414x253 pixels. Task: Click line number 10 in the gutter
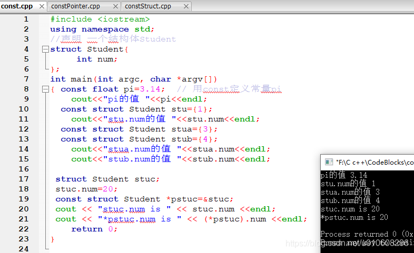pos(24,109)
